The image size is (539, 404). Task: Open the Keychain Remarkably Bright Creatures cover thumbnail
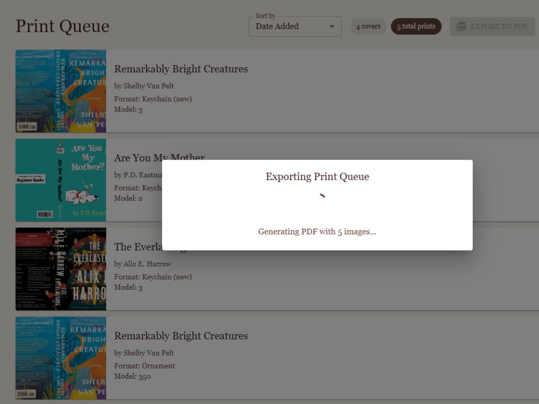point(61,91)
